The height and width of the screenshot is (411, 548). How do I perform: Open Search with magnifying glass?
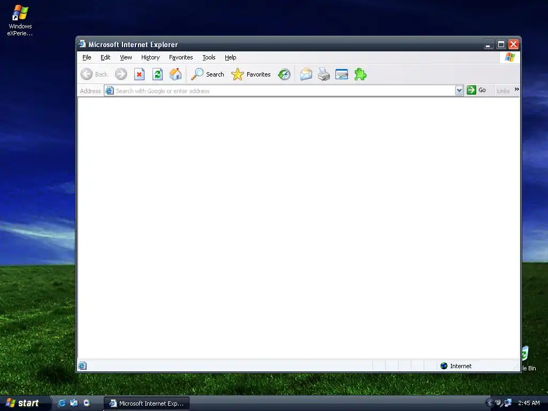(x=207, y=74)
